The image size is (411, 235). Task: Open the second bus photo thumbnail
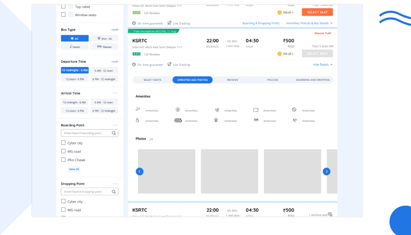pyautogui.click(x=229, y=171)
